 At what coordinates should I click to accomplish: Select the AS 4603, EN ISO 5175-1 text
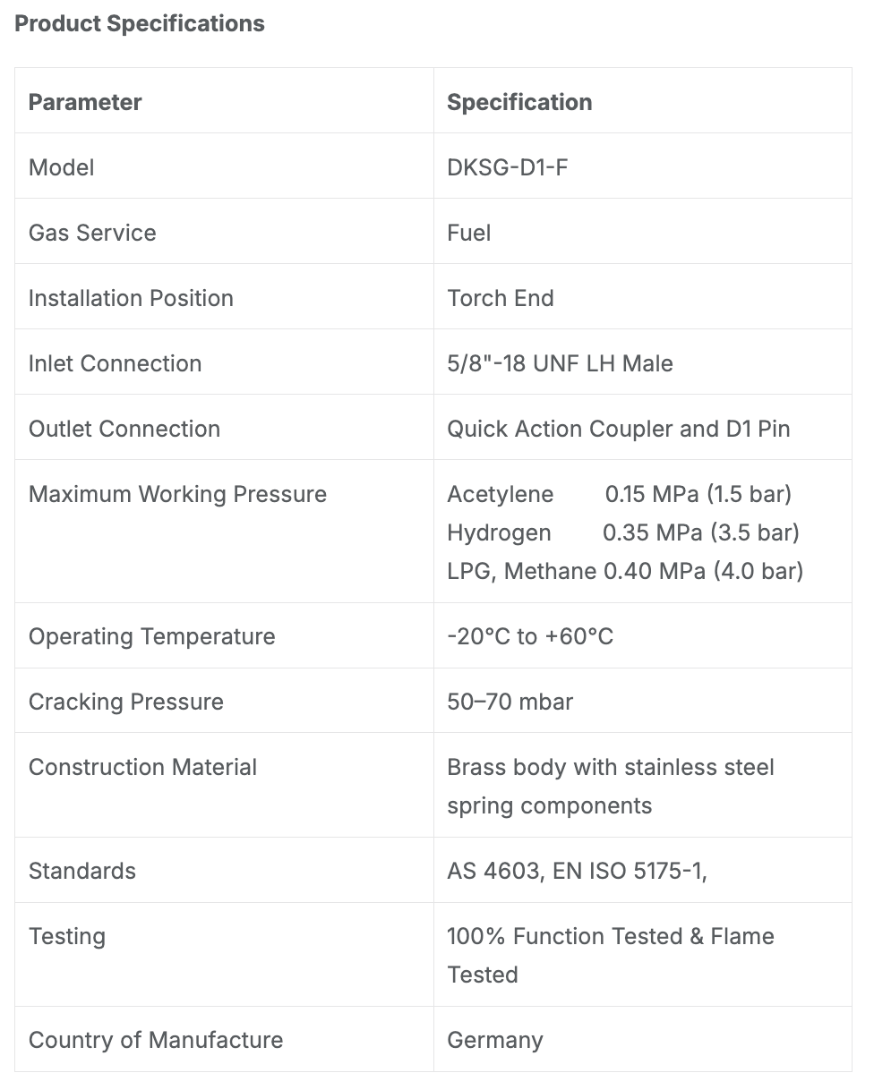pos(577,871)
